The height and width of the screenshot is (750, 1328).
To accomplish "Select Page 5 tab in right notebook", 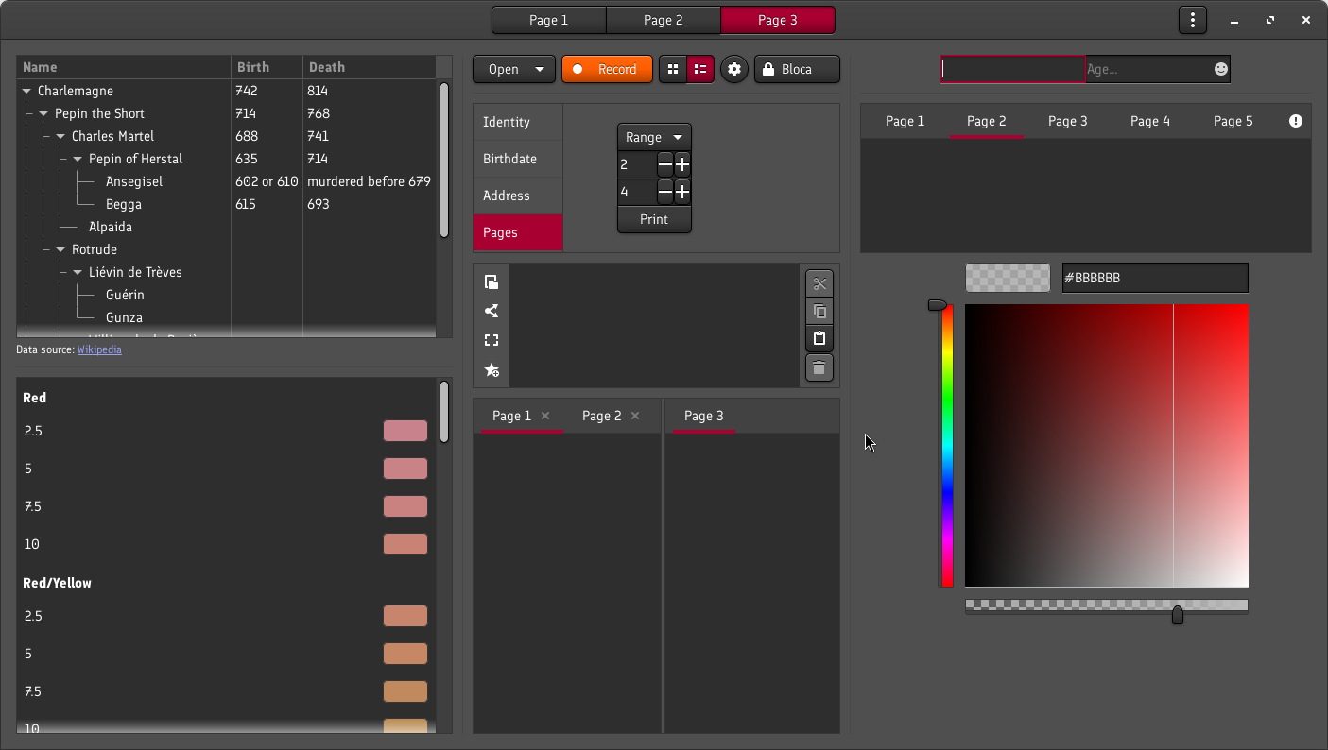I will point(1233,121).
